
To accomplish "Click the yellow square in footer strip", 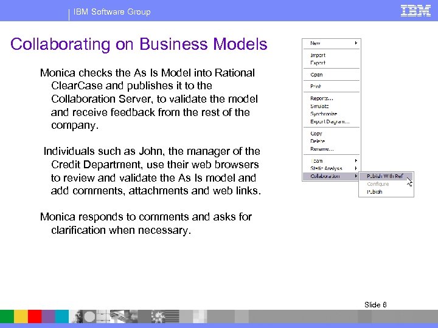I will pyautogui.click(x=21, y=316).
